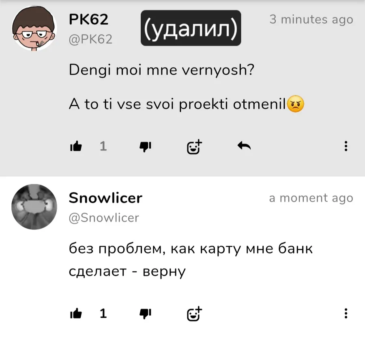View like count on Snowlicer's comment
365x338 pixels.
(103, 313)
